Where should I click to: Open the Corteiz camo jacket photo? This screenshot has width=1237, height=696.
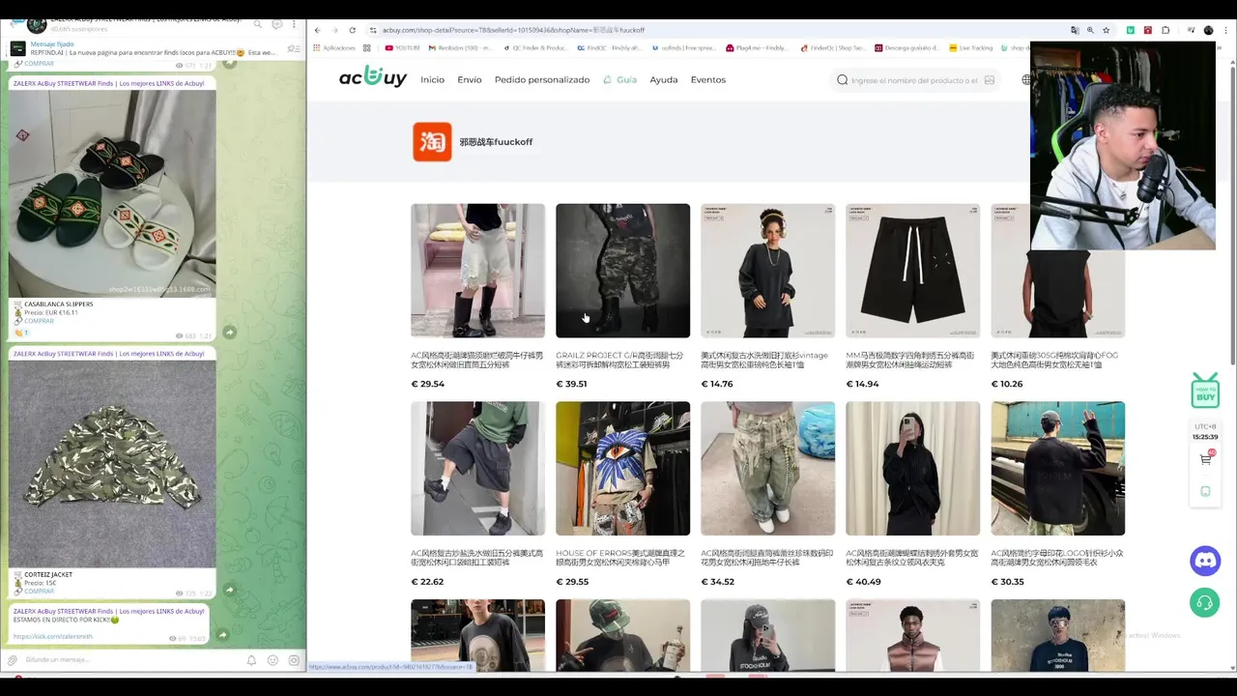(x=112, y=463)
